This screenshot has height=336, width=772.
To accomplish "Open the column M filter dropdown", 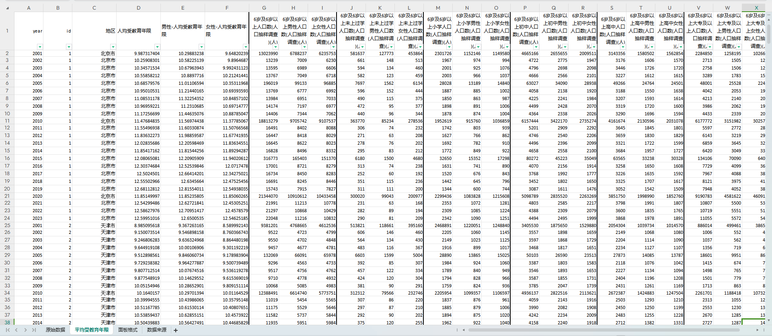I will click(x=449, y=47).
